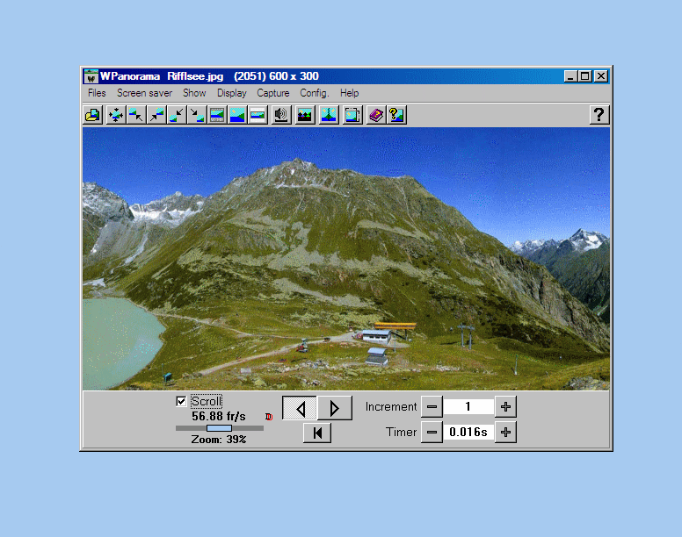
Task: Click the 56.88 fr/s frame rate text
Action: 219,416
